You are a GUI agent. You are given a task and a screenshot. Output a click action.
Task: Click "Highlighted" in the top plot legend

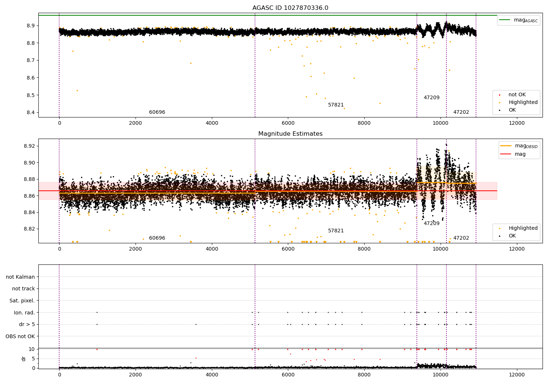point(523,102)
